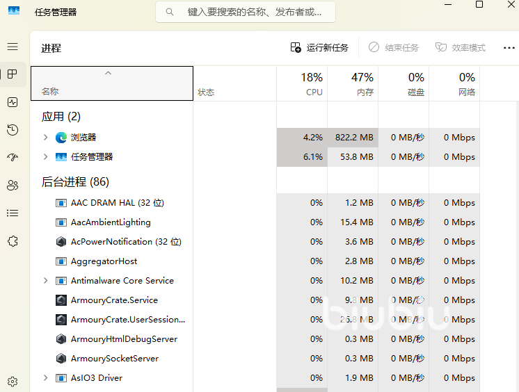519x392 pixels.
Task: Open the Users page icon
Action: click(x=13, y=186)
